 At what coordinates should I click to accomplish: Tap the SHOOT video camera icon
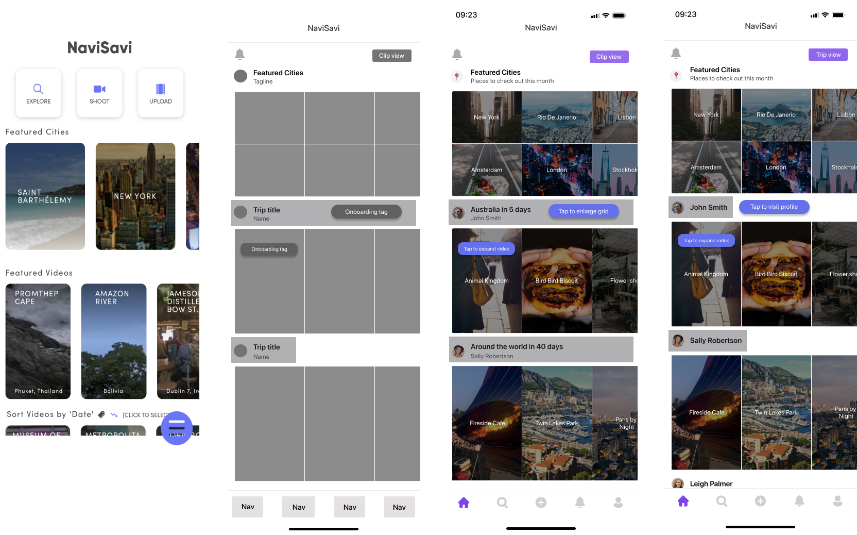coord(99,89)
